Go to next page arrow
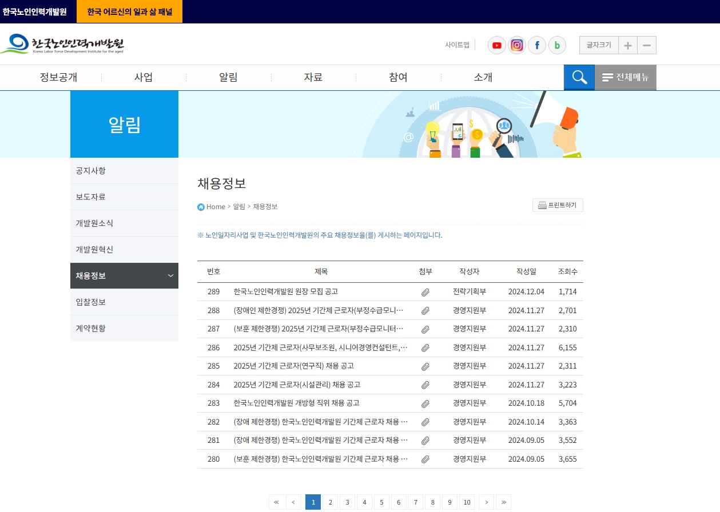The height and width of the screenshot is (512, 720). pyautogui.click(x=486, y=502)
